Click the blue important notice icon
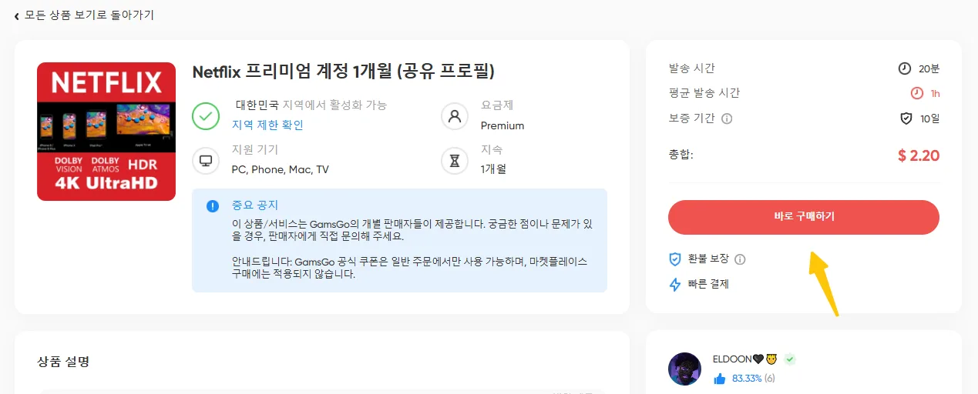 [x=213, y=206]
